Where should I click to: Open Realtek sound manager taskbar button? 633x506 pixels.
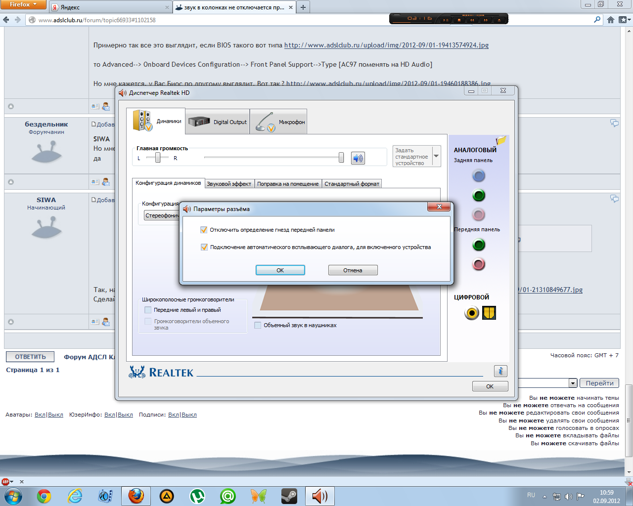click(x=320, y=496)
